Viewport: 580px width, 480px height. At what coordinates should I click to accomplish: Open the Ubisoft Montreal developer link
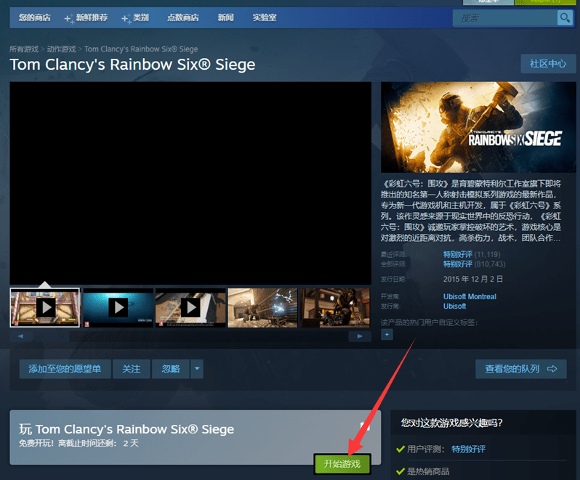470,296
